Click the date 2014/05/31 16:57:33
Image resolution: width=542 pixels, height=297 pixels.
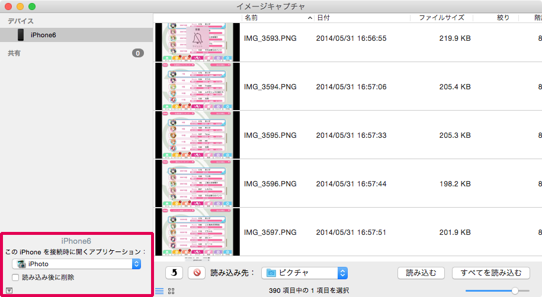(x=351, y=135)
